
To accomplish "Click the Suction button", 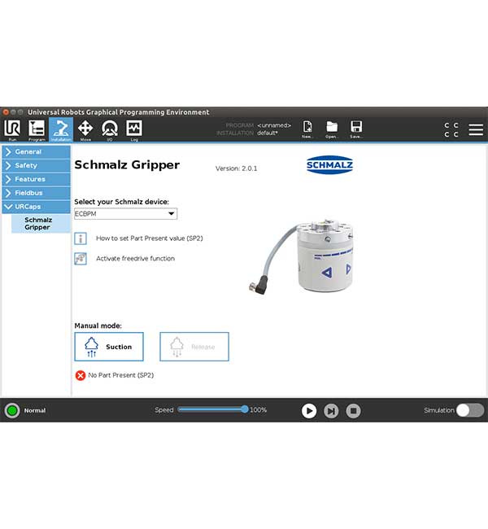I will point(109,347).
